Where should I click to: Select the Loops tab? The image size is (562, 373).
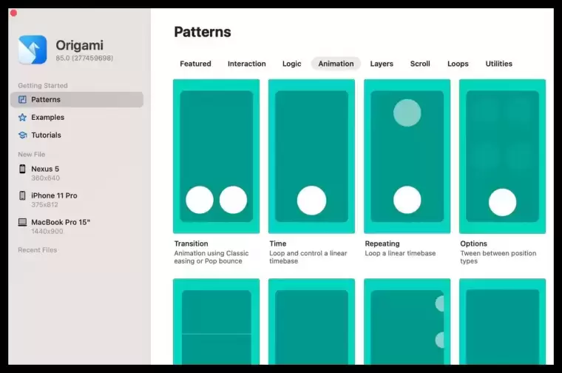point(458,64)
